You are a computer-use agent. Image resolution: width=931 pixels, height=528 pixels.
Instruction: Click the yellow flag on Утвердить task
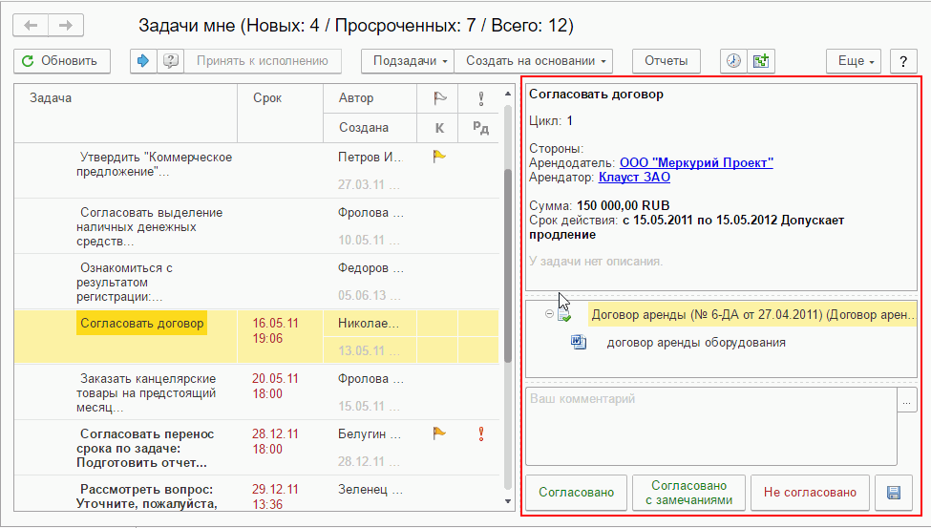[x=438, y=157]
